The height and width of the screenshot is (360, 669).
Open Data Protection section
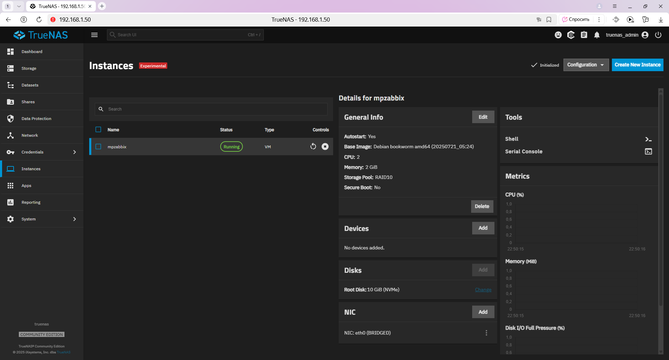42,119
